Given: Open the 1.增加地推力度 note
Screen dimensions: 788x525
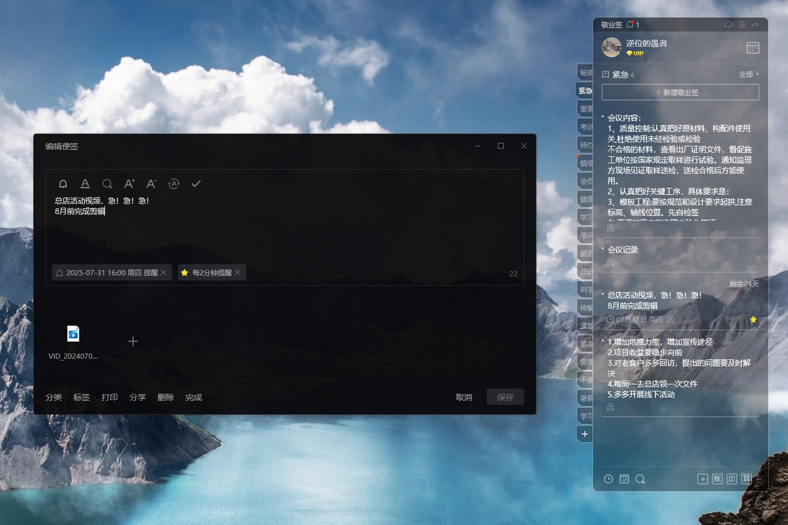Looking at the screenshot, I should (x=681, y=368).
